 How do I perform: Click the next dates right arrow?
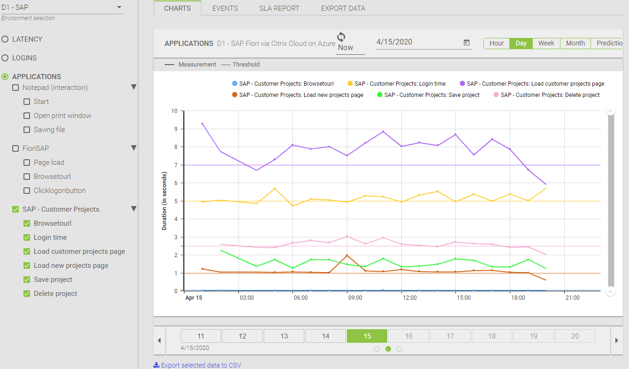616,340
